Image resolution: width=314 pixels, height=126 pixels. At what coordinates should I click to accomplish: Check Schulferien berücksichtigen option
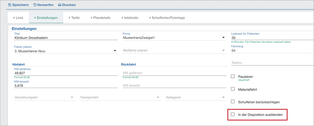tap(233, 102)
